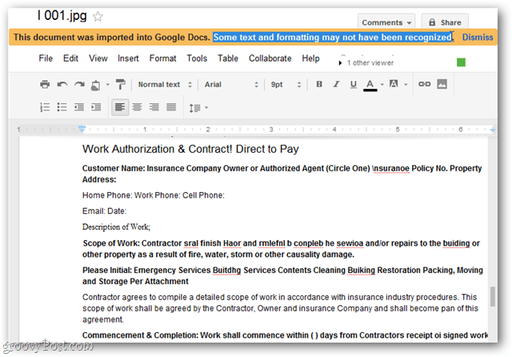
Task: Click the "Home Phone: Work Phone:" line
Action: [131, 195]
